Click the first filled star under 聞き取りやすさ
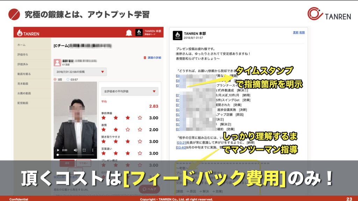This screenshot has height=201, width=358. (103, 141)
